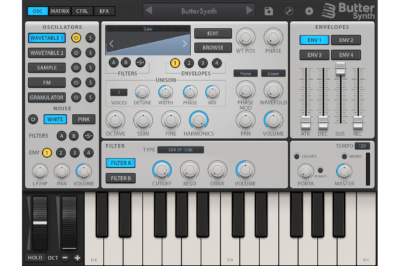Image resolution: width=400 pixels, height=266 pixels.
Task: Route wavetable to filter A in center panel
Action: [x=114, y=62]
